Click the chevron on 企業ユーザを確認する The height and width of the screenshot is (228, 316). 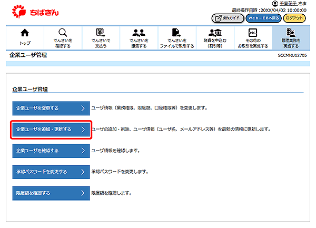coord(83,151)
